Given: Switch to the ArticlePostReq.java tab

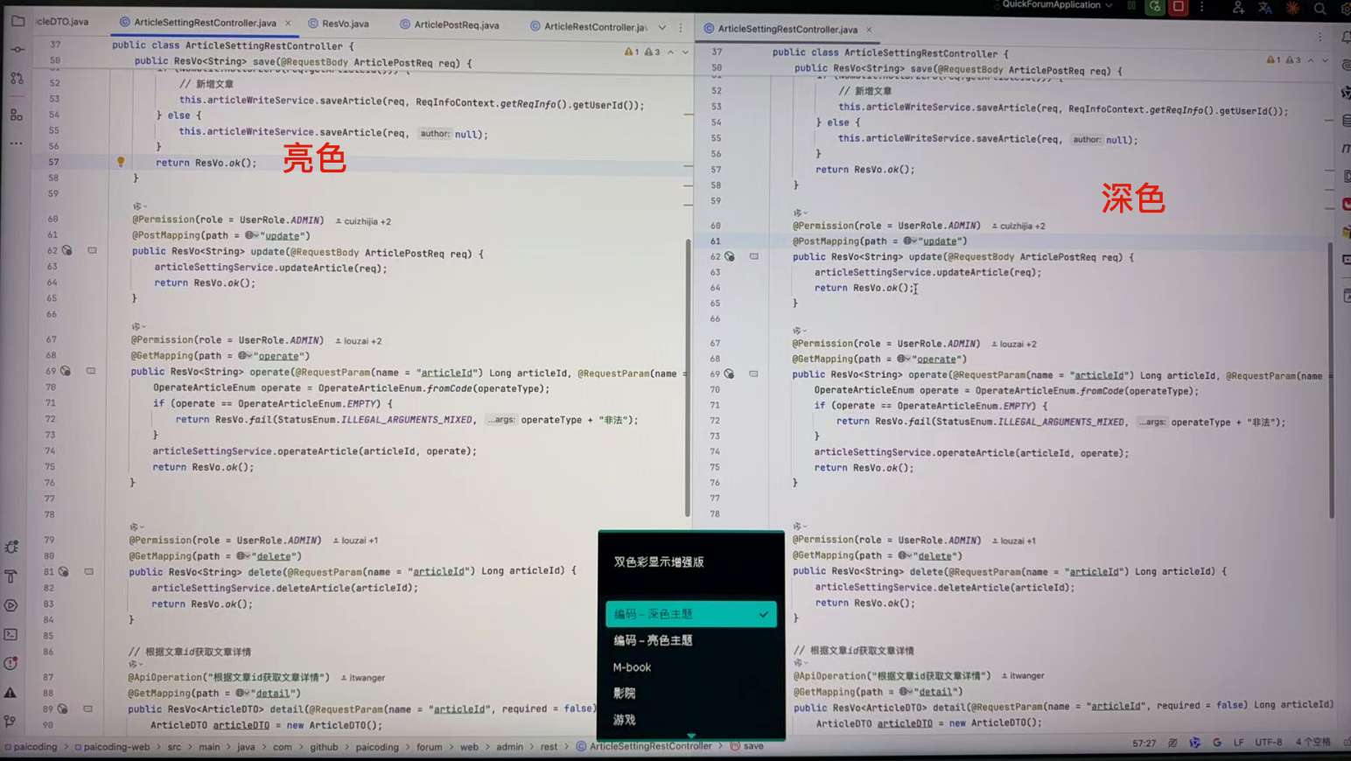Looking at the screenshot, I should tap(456, 25).
